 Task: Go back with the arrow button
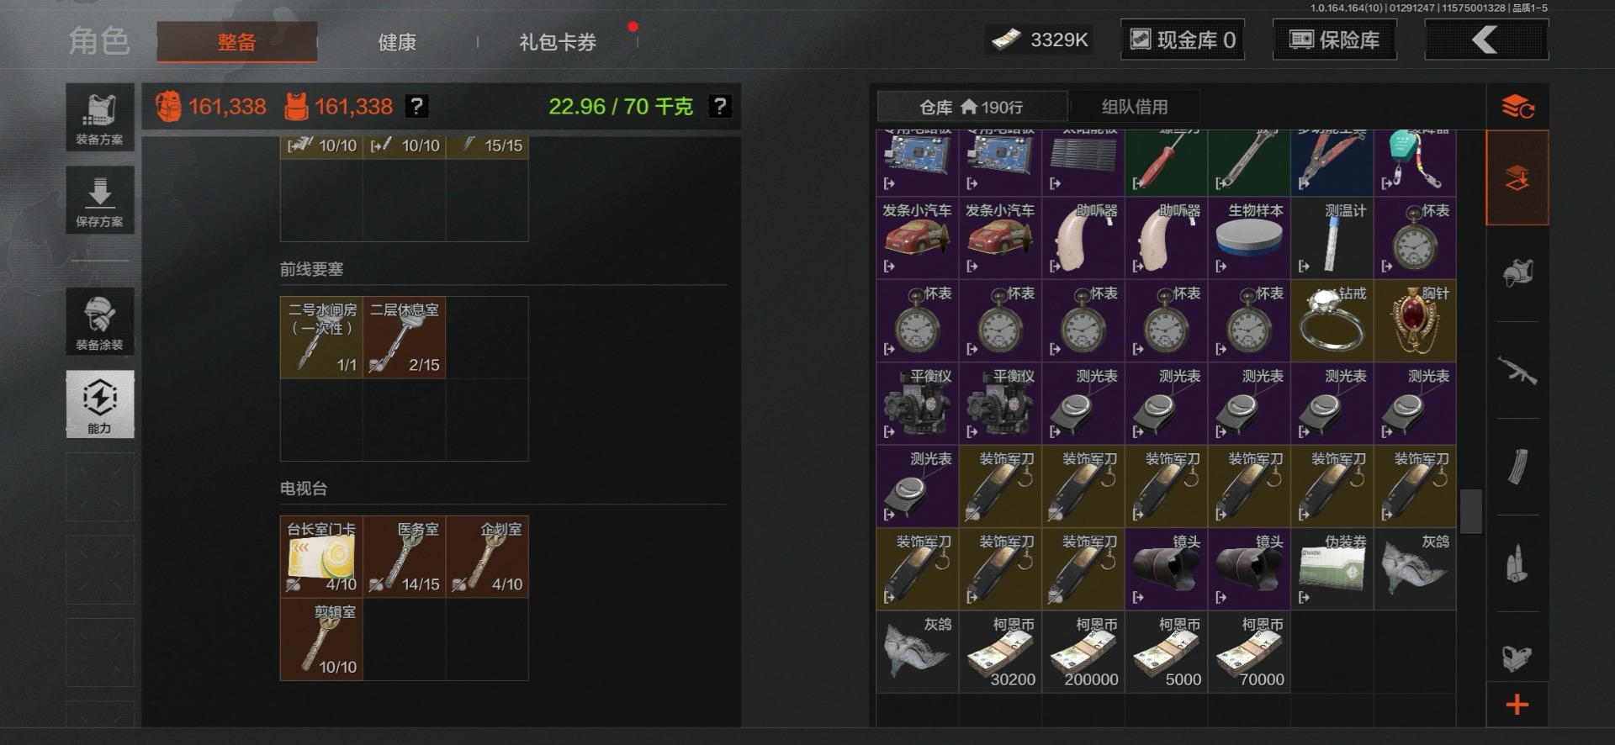1486,40
